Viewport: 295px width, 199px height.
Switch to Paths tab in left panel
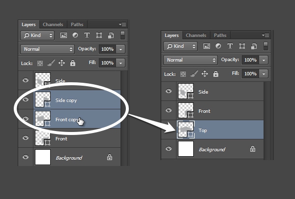point(77,25)
